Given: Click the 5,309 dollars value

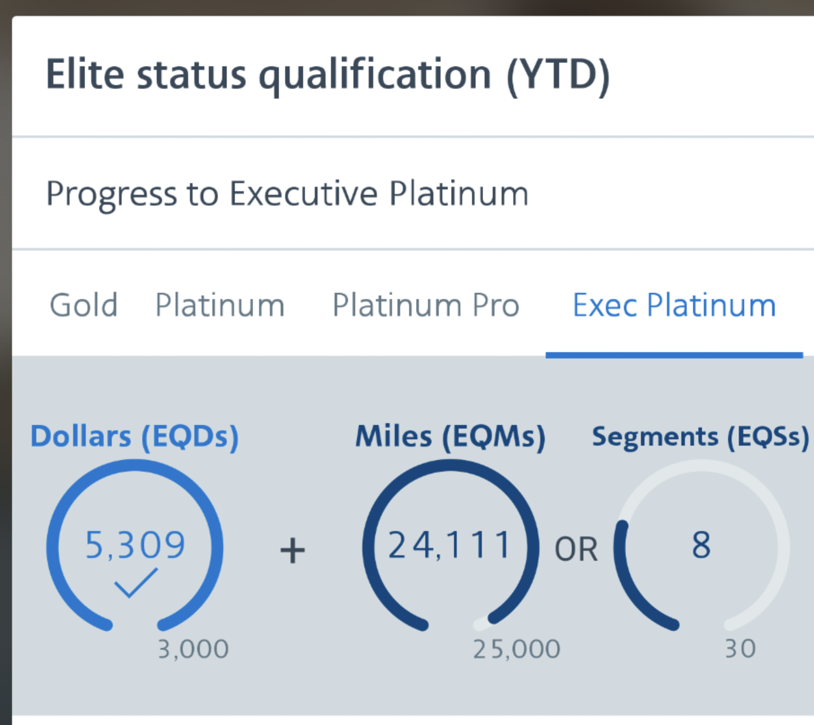Looking at the screenshot, I should pyautogui.click(x=135, y=545).
